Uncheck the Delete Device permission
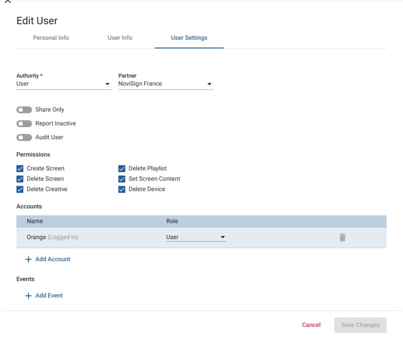The image size is (403, 339). click(121, 189)
